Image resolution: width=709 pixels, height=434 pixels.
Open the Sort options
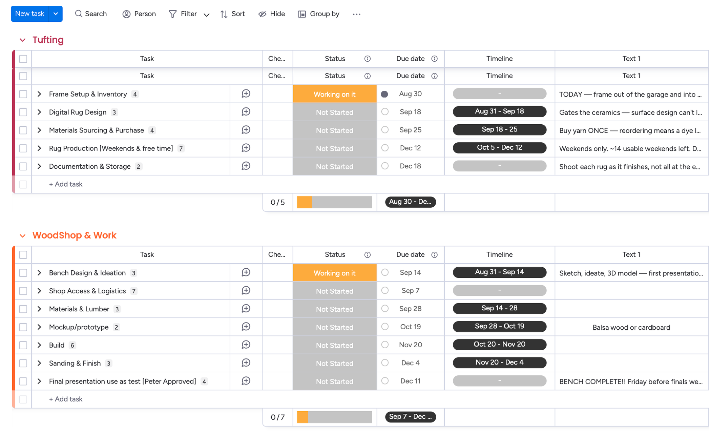pos(232,14)
